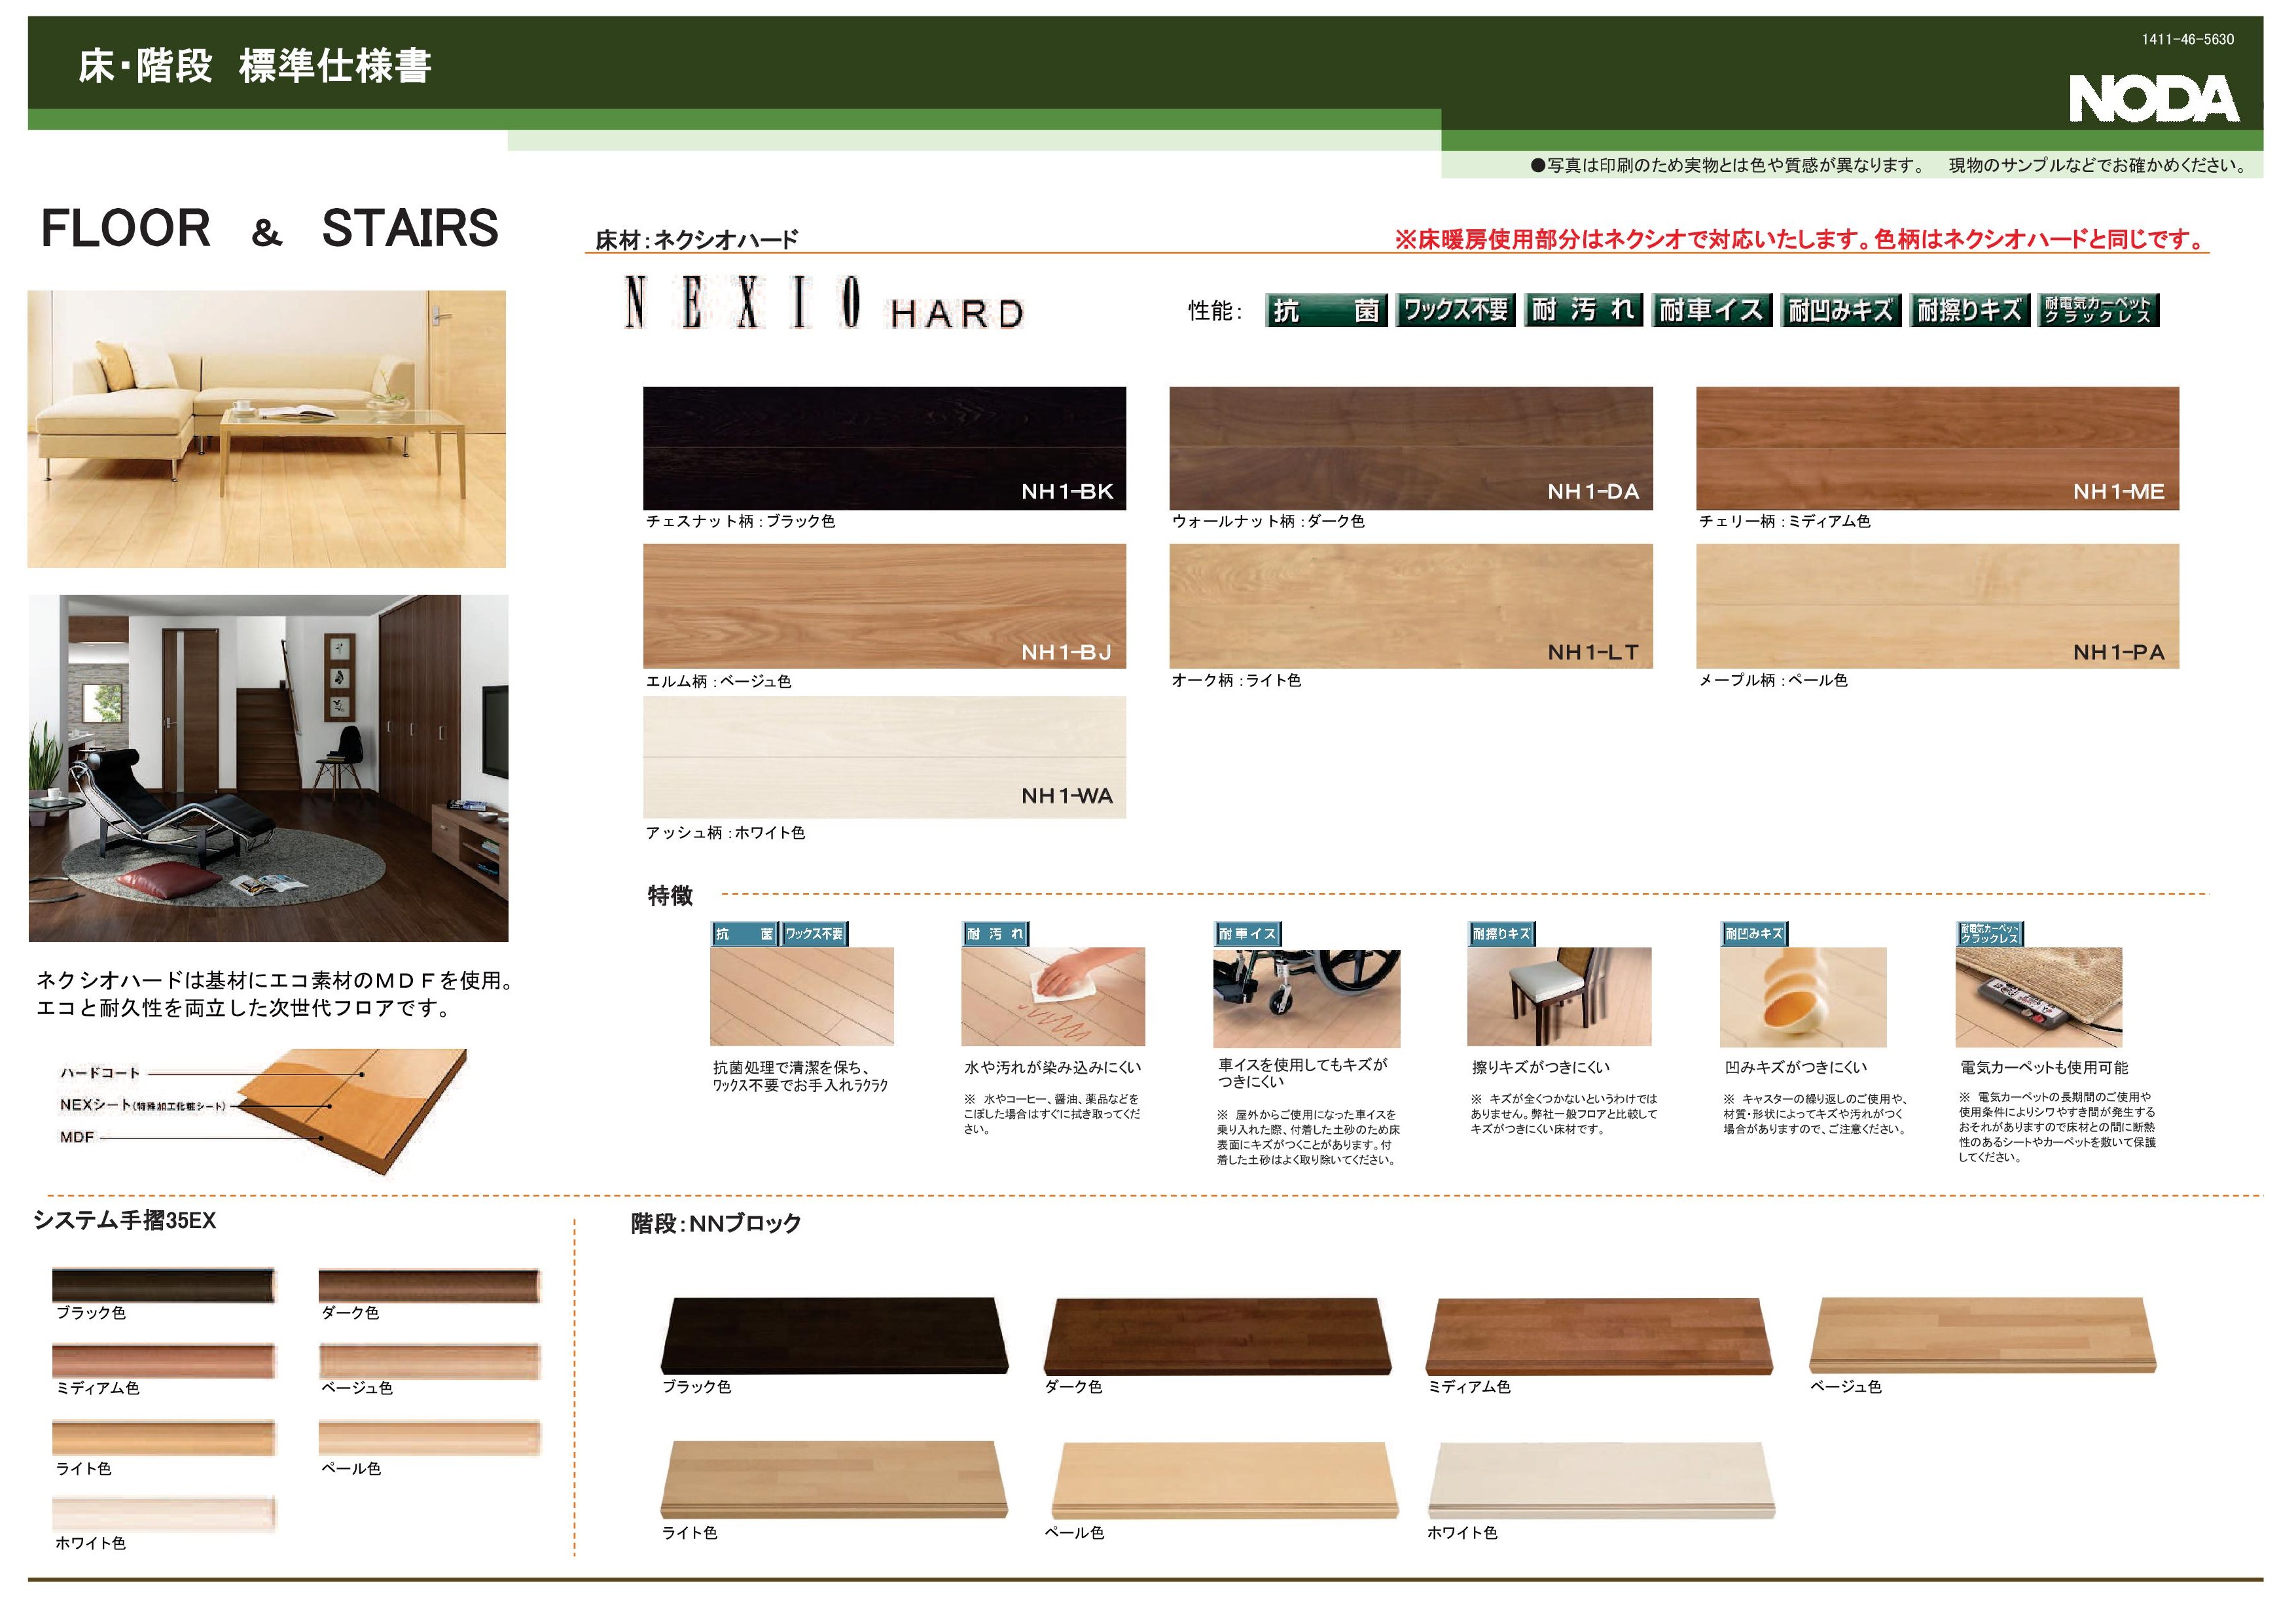Click the red 床暖房使用部分 notice text
This screenshot has width=2296, height=1622.
(1801, 240)
